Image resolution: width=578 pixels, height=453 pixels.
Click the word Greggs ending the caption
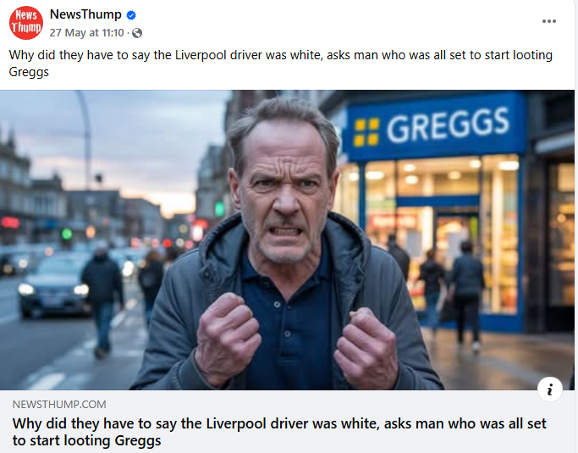tap(29, 72)
